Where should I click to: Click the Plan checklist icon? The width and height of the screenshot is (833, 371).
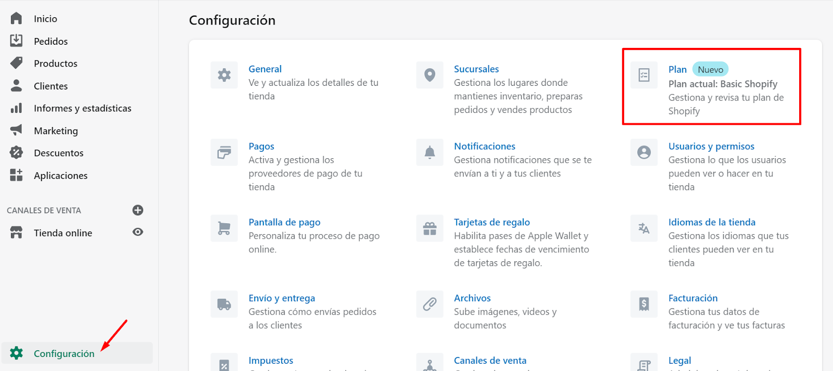point(644,75)
